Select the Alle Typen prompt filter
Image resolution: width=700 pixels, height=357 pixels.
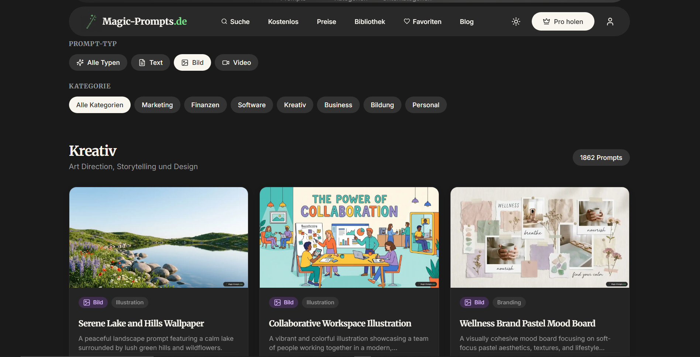pyautogui.click(x=98, y=63)
